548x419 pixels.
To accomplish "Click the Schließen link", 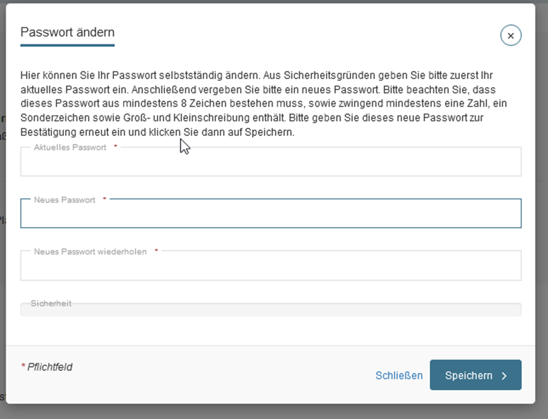I will tap(399, 375).
